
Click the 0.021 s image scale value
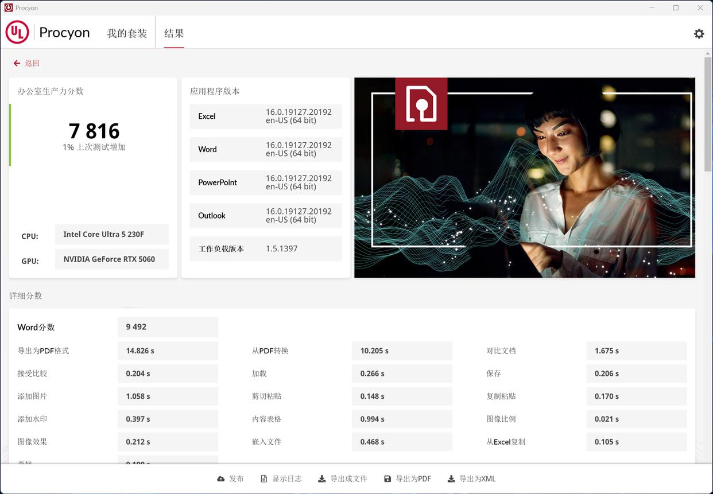pos(637,419)
